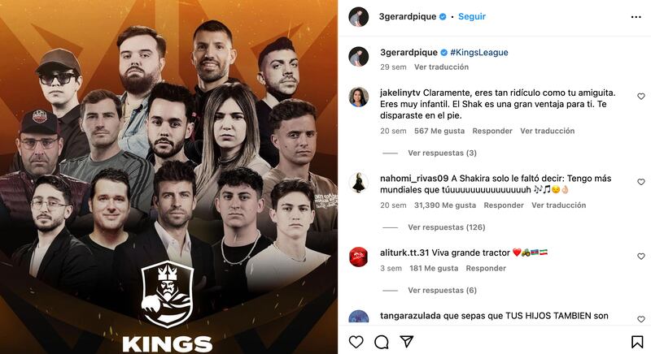Screen dimensions: 651x354
Task: Open comments with the speech bubble icon
Action: pos(381,342)
